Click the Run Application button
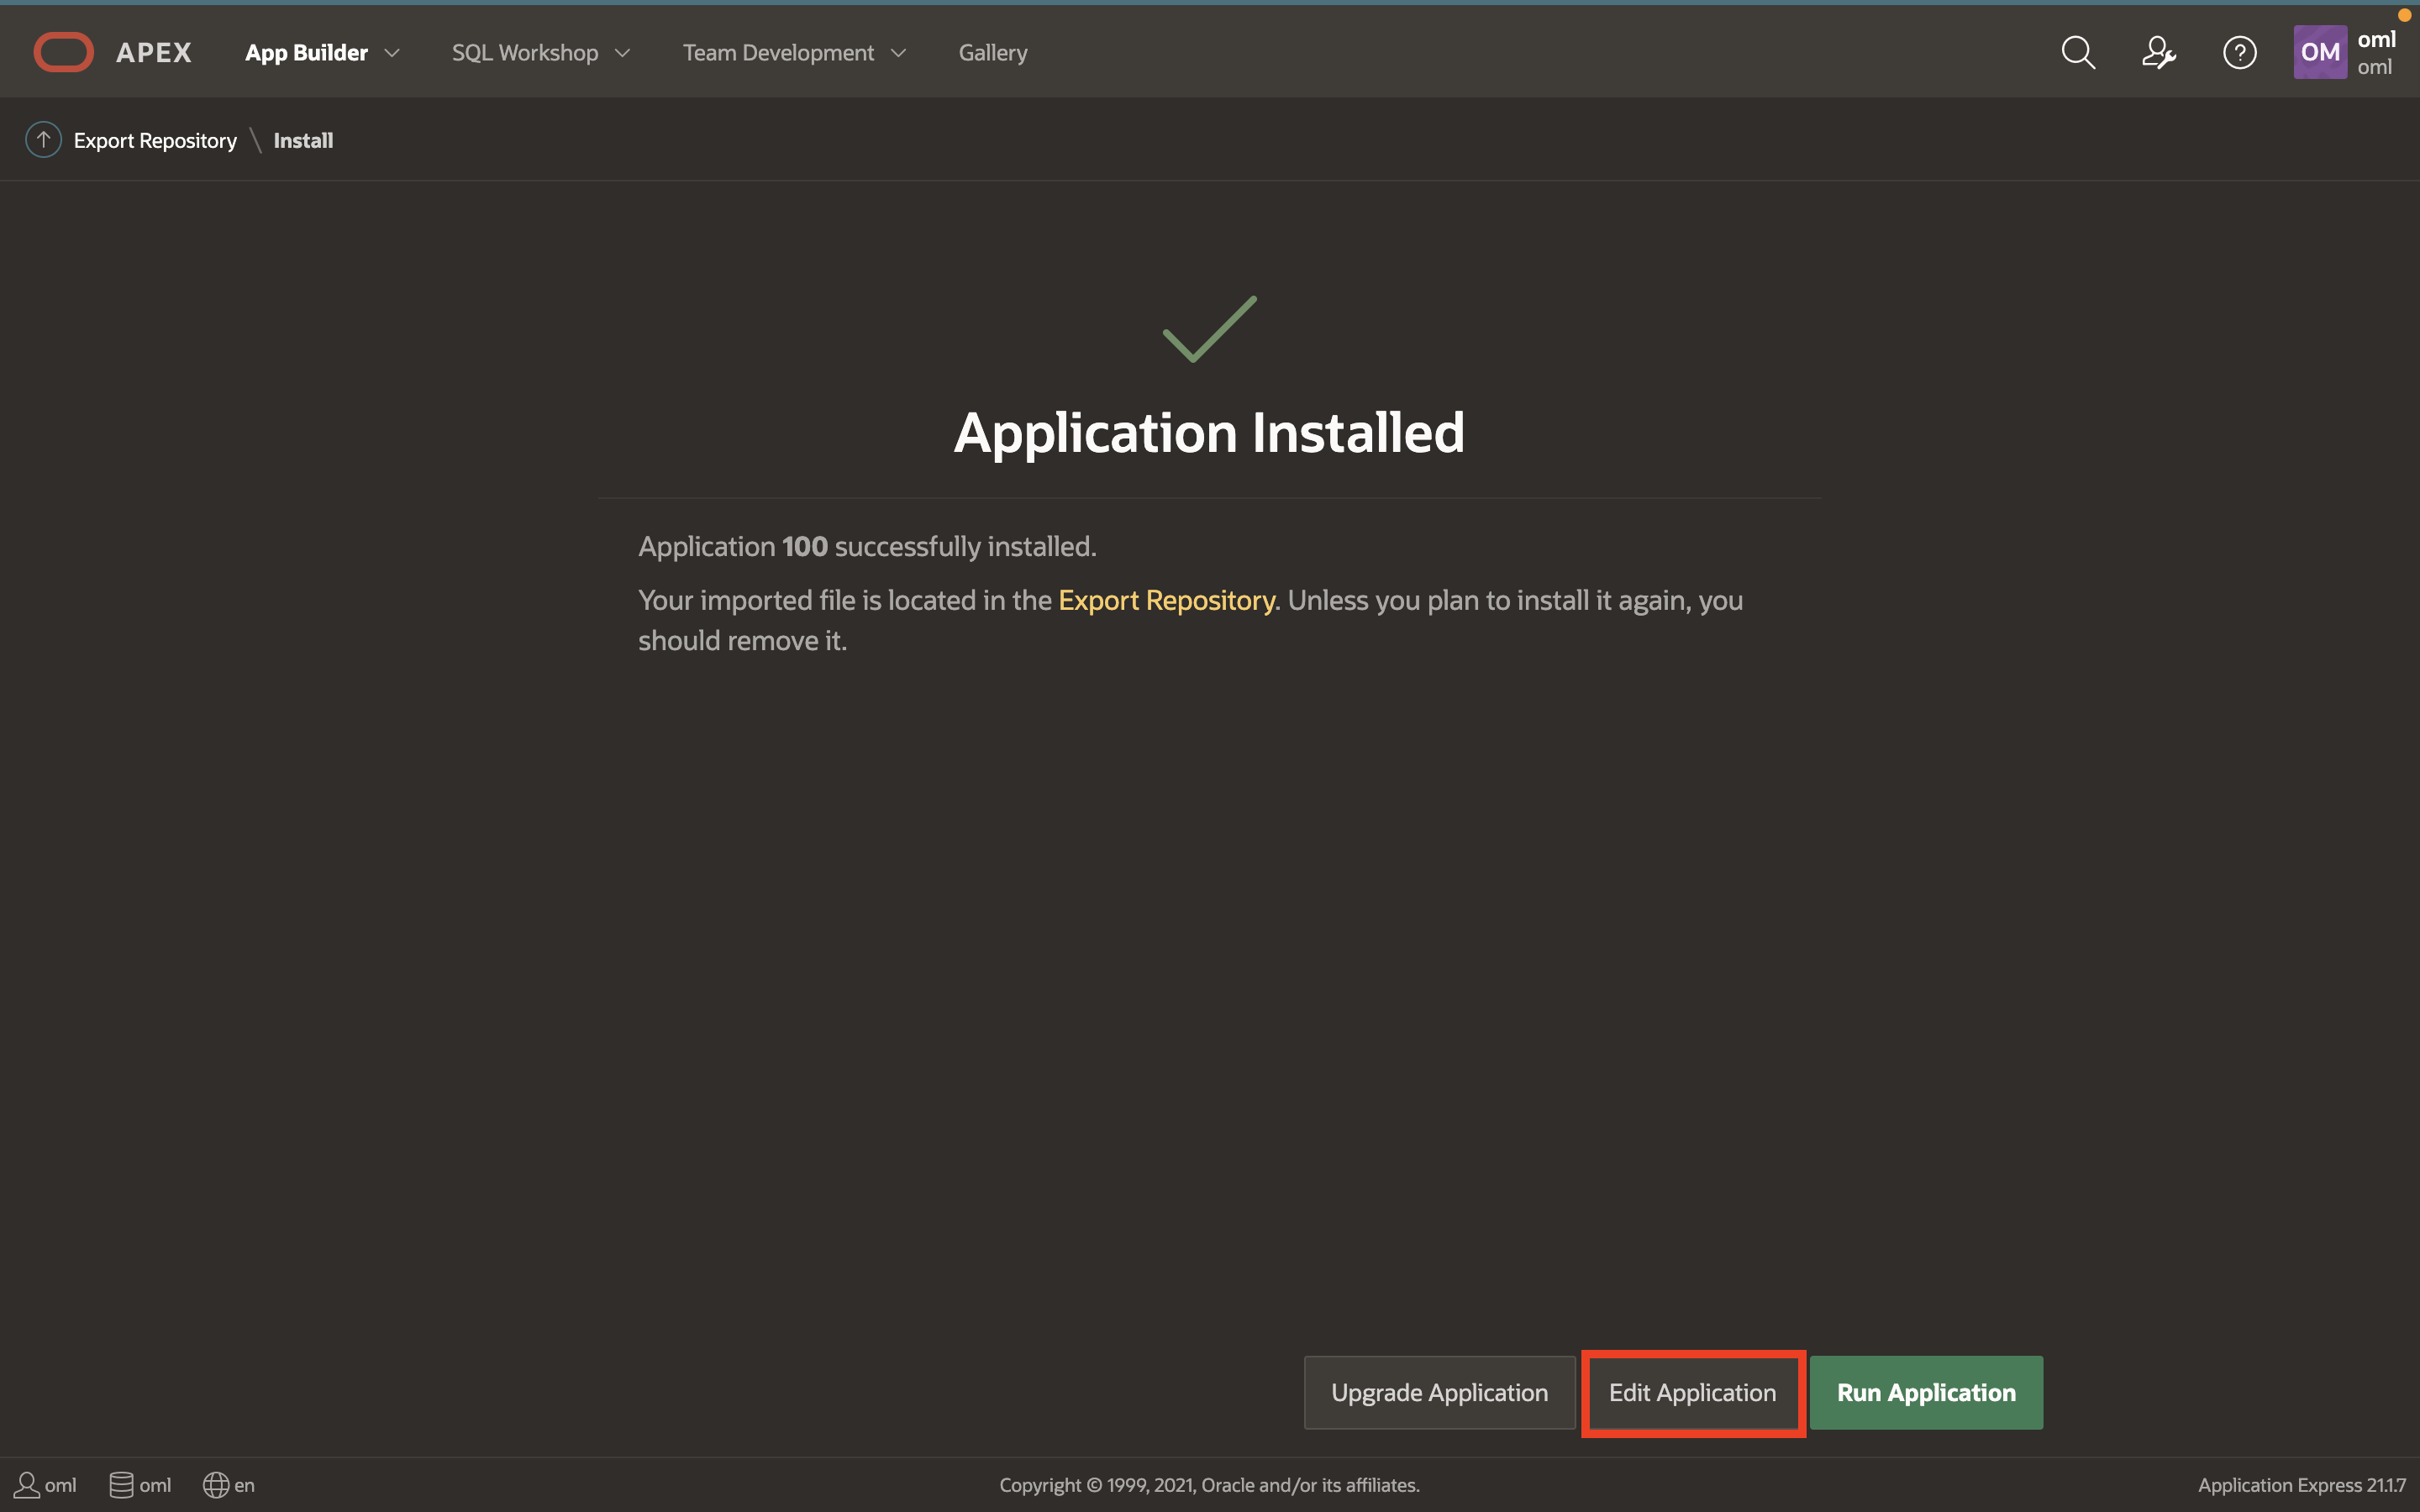 (x=1925, y=1392)
